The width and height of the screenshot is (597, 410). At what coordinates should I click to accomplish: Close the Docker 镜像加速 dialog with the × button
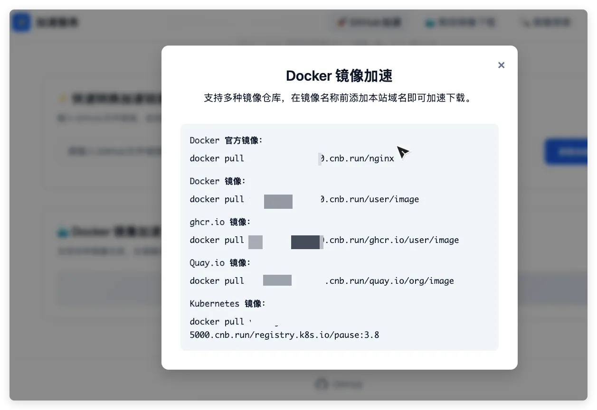[x=501, y=65]
